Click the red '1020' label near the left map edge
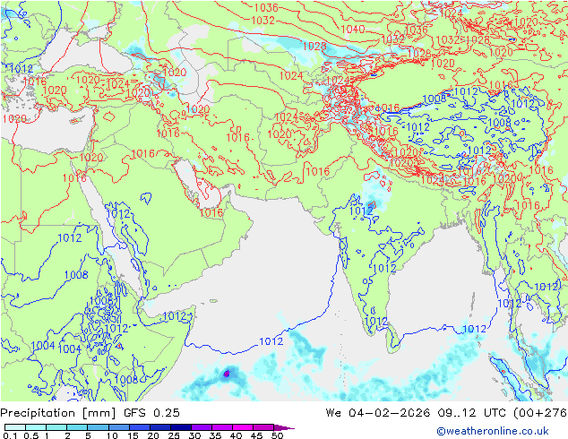Image resolution: width=568 pixels, height=439 pixels. [x=14, y=118]
